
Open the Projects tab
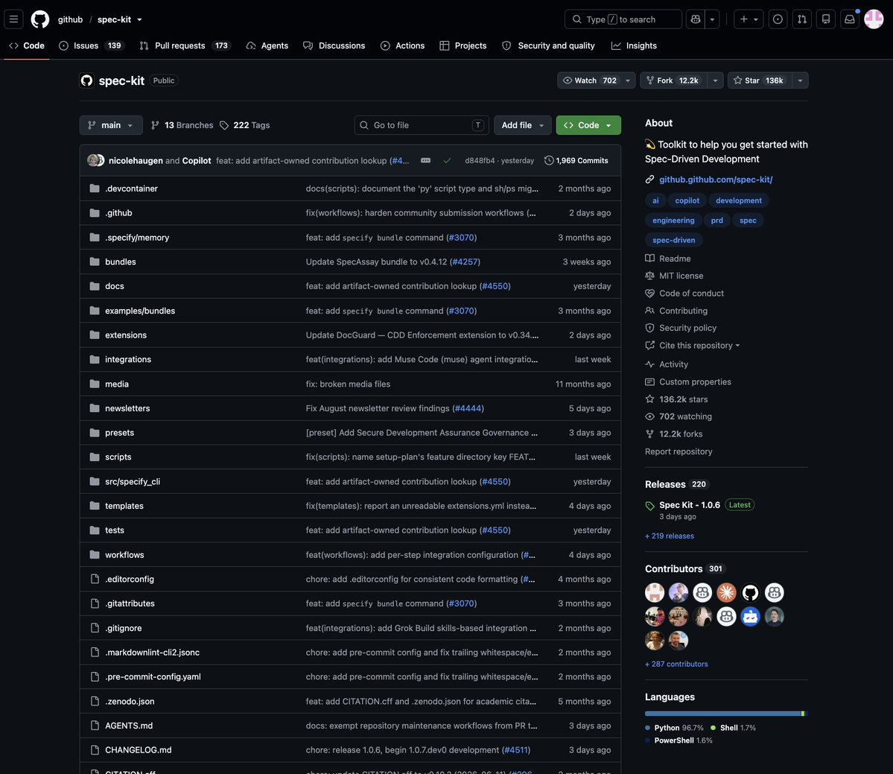point(463,45)
